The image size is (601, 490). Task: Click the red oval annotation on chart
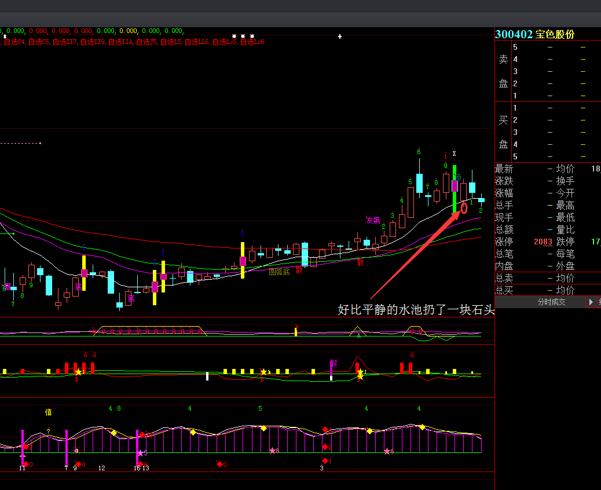point(464,208)
